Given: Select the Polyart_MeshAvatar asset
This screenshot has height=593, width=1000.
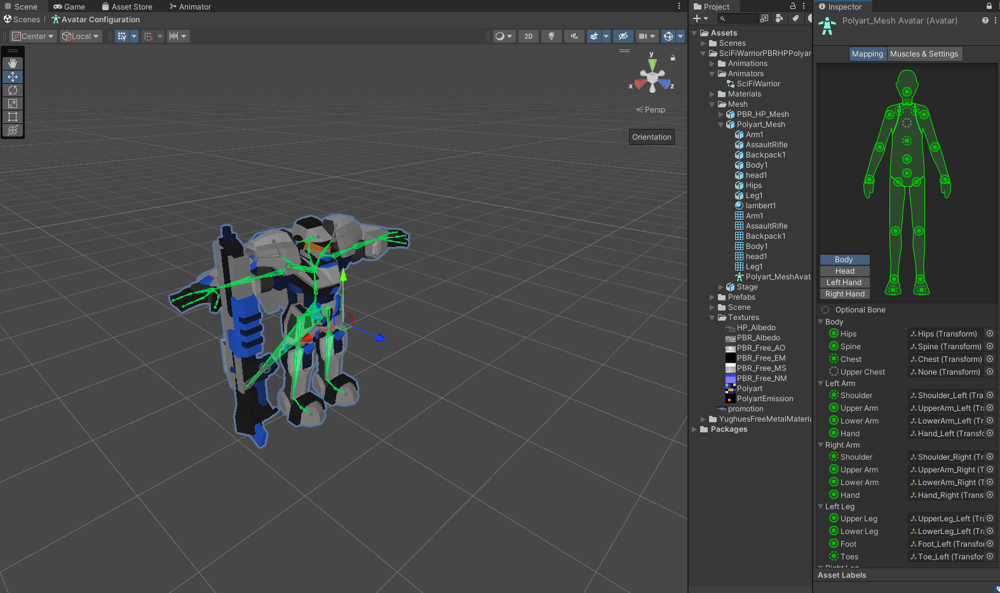Looking at the screenshot, I should 773,277.
